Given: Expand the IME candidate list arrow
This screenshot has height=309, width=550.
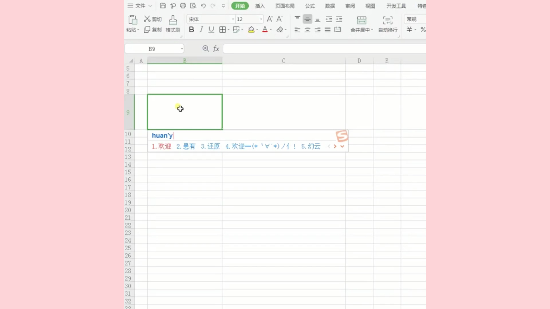Looking at the screenshot, I should pos(342,146).
